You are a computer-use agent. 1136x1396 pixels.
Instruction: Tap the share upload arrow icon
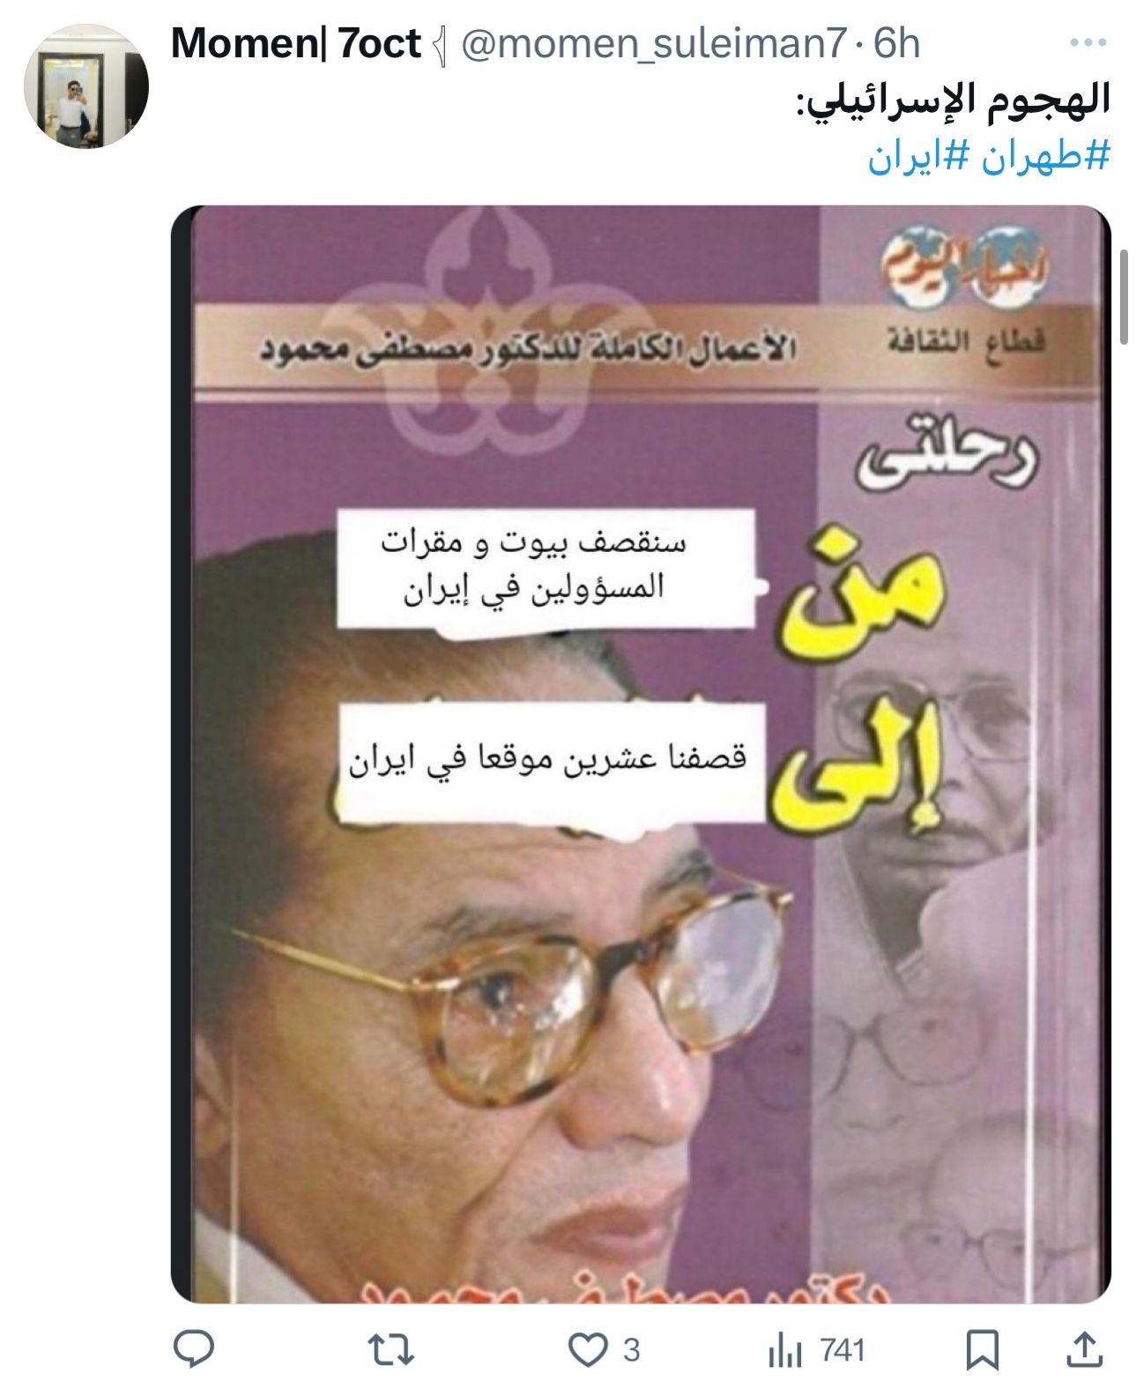pos(1084,1349)
